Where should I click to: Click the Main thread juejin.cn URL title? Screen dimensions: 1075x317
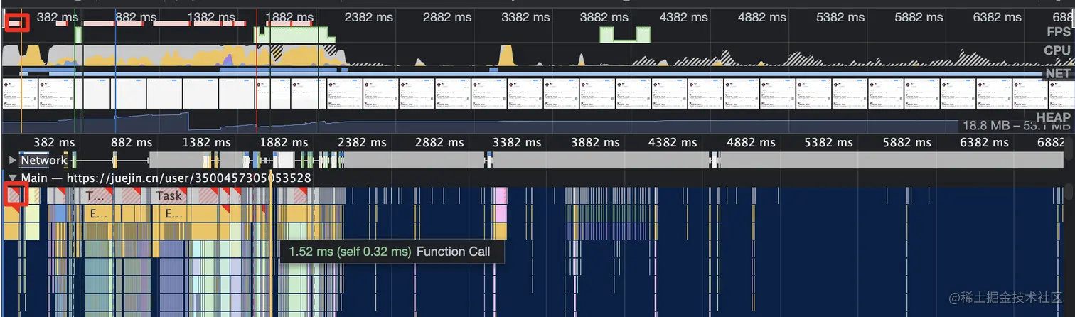(166, 178)
